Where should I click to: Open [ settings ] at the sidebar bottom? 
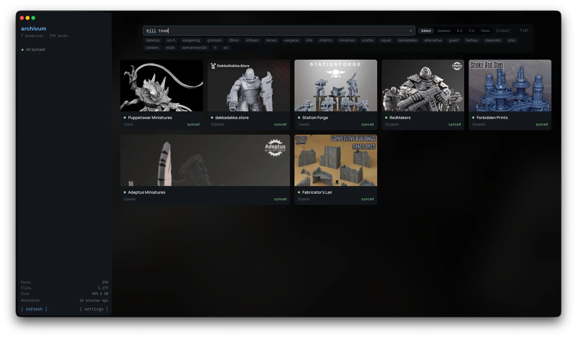tap(94, 309)
